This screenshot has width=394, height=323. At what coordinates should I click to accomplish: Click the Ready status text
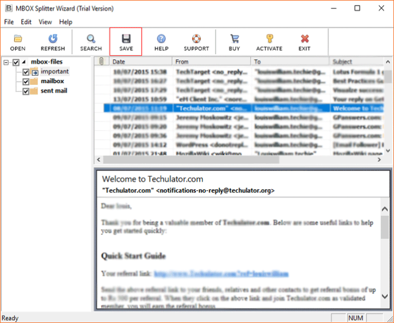pyautogui.click(x=10, y=318)
